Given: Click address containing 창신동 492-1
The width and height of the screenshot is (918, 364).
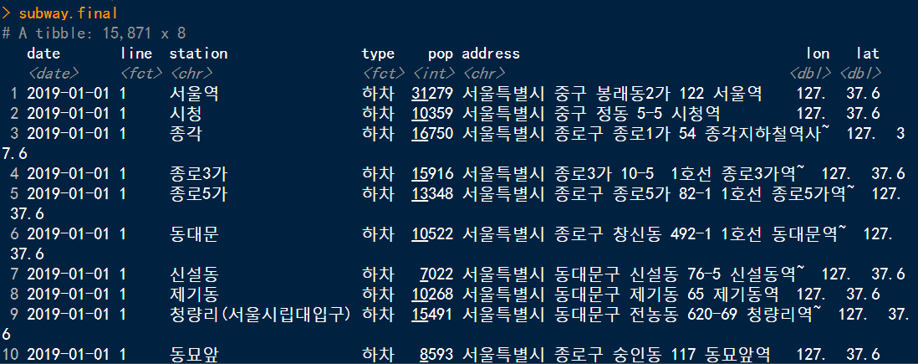Looking at the screenshot, I should (x=655, y=233).
